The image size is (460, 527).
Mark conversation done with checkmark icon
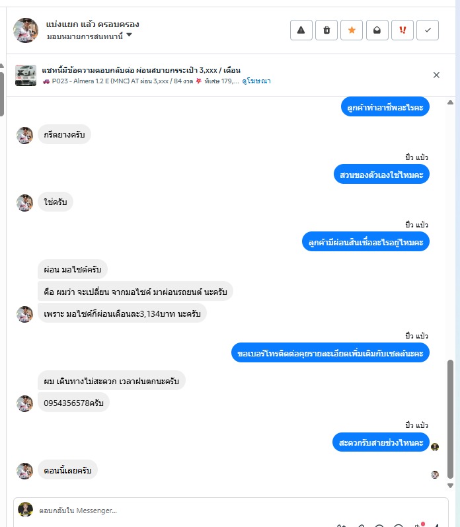coord(428,30)
